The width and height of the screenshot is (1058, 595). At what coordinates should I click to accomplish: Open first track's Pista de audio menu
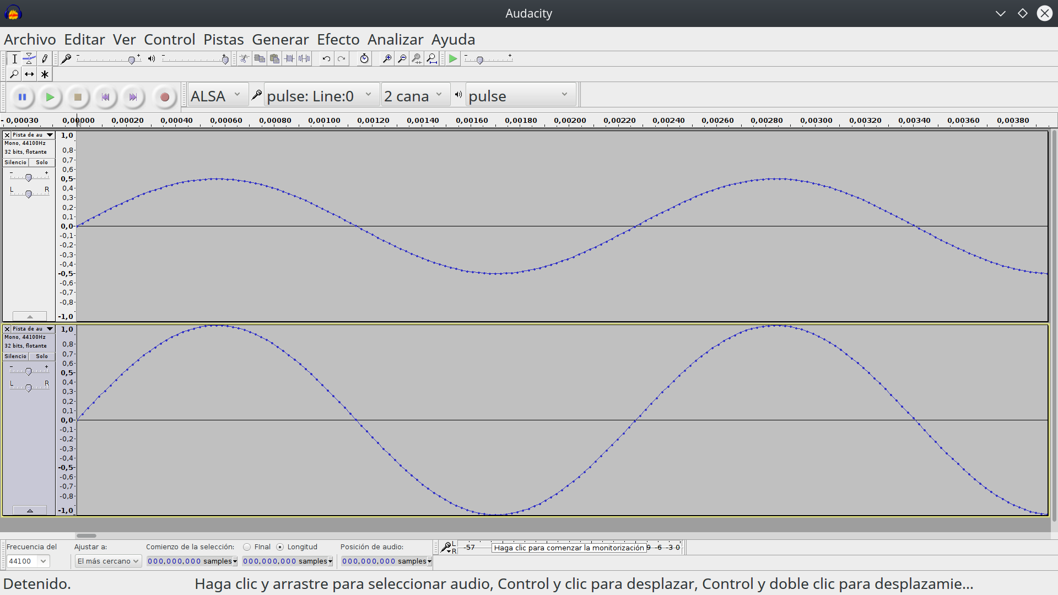[x=33, y=135]
